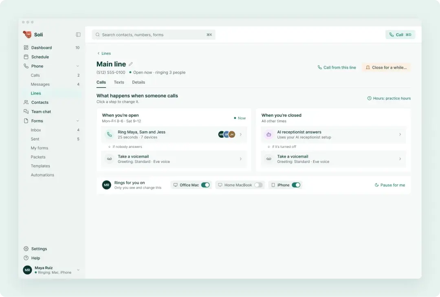Click voicemail icon in the open-hours card

[110, 159]
